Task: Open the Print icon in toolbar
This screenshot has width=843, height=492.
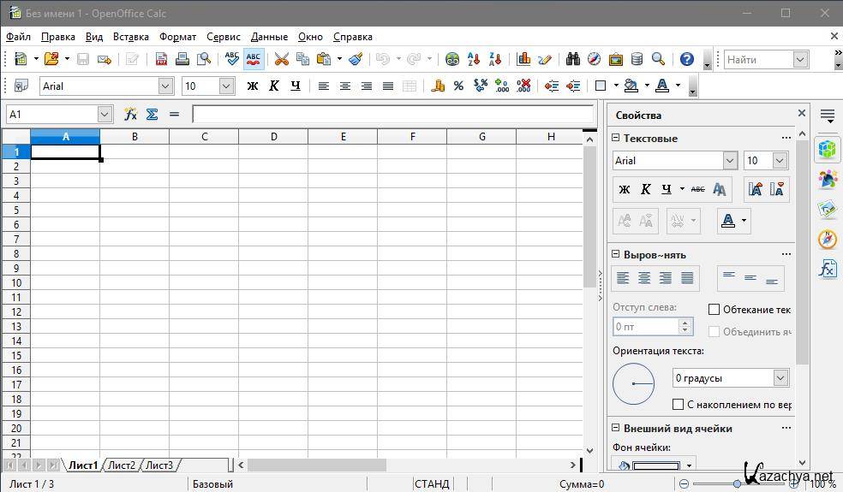Action: (182, 59)
